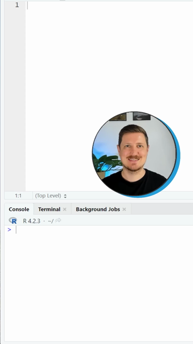193x344 pixels.
Task: Click the blue console prompt symbol
Action: point(9,230)
